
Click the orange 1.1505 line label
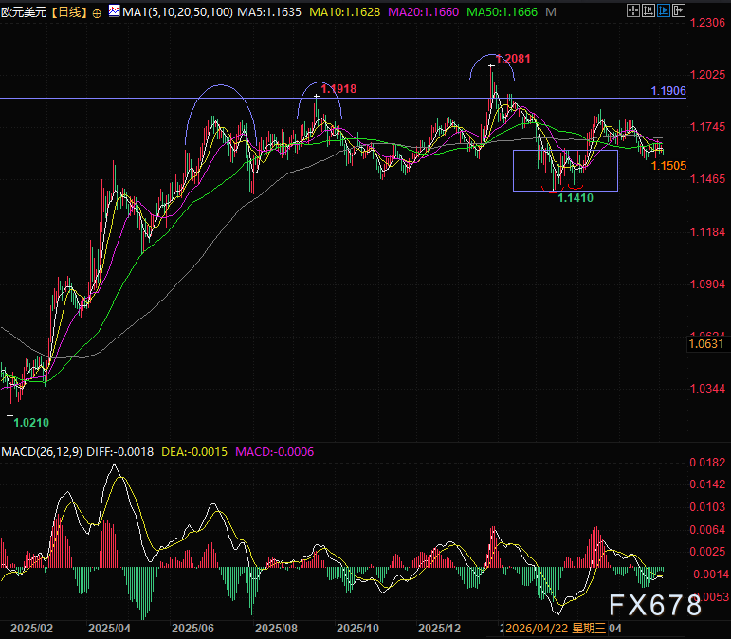tap(668, 166)
